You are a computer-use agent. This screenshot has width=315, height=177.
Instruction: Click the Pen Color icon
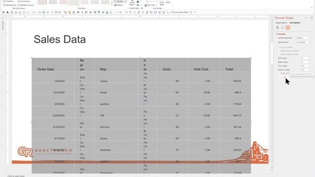[146, 5]
